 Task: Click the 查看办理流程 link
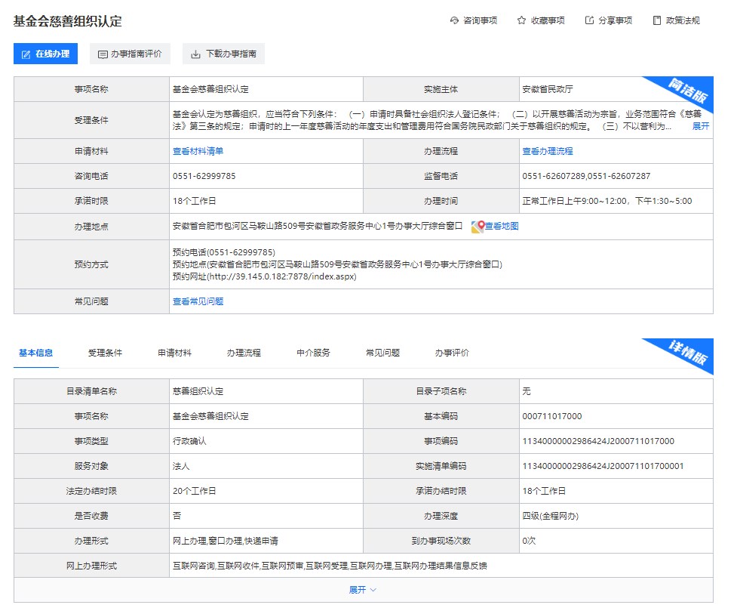[x=547, y=151]
